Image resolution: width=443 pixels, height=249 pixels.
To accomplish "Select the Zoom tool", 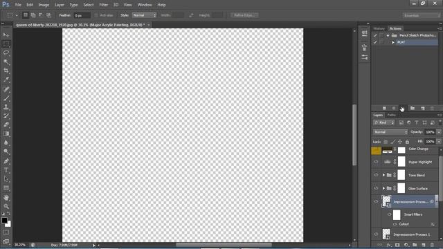I will (6, 206).
